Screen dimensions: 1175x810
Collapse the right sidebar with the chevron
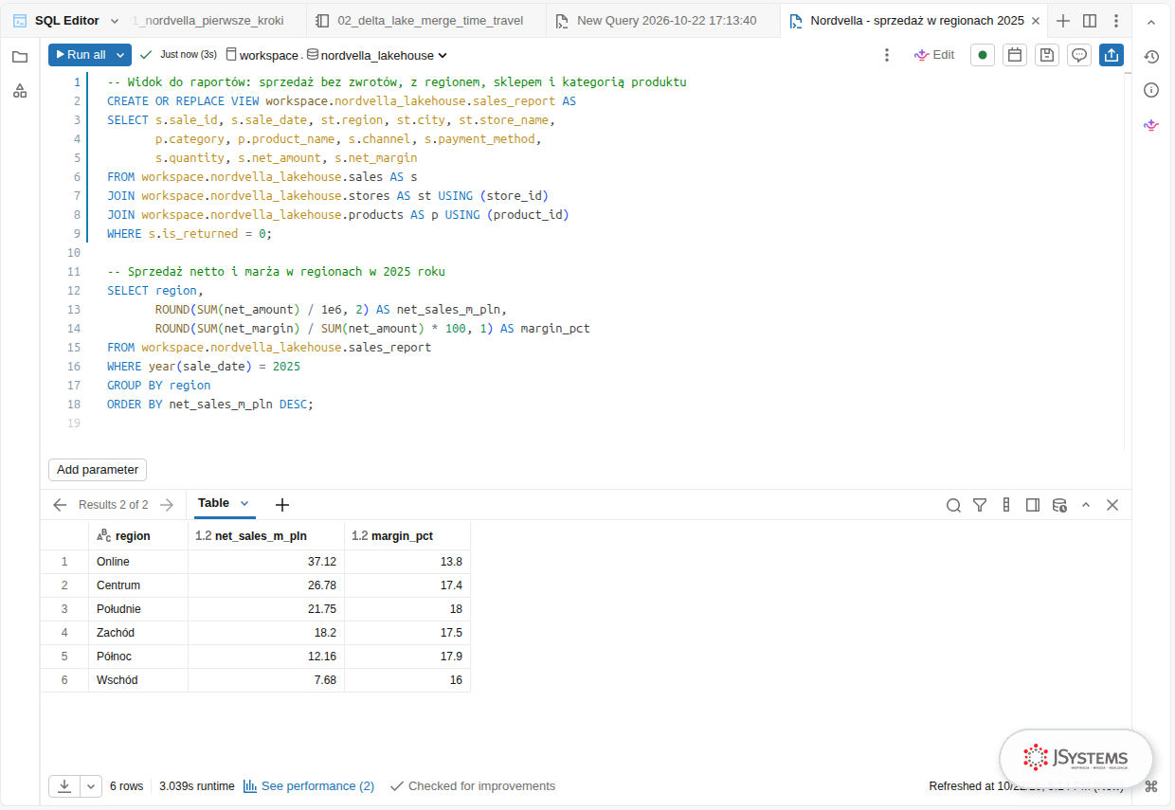1151,22
